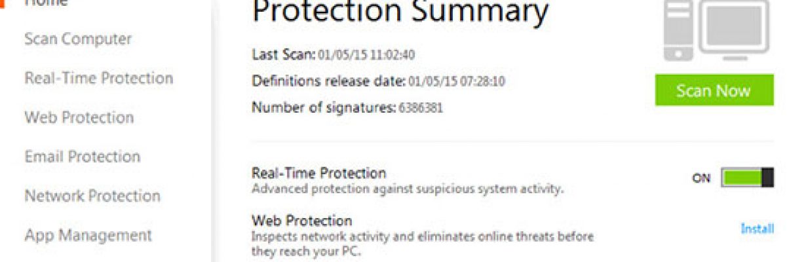Image resolution: width=806 pixels, height=262 pixels.
Task: Click the Protection Summary heading
Action: (x=400, y=12)
